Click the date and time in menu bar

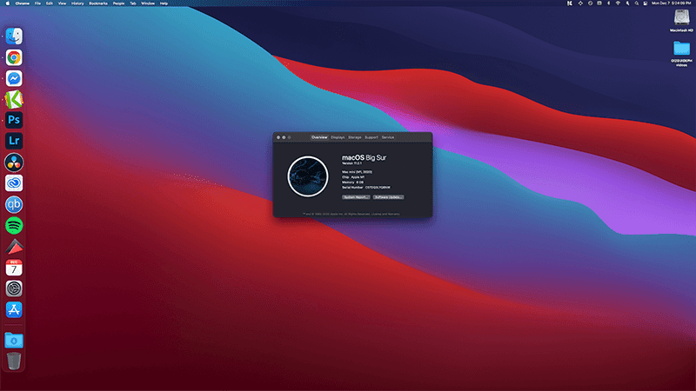coord(671,3)
